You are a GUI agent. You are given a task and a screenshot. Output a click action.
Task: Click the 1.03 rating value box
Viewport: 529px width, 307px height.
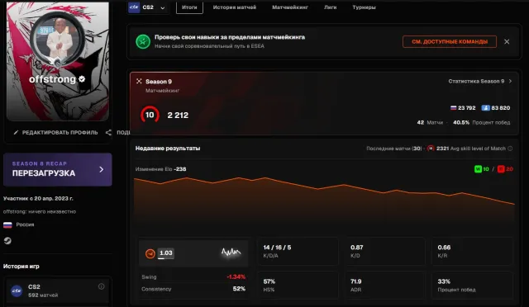(x=165, y=253)
